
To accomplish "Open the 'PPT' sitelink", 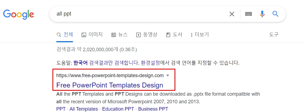I will click(x=61, y=109).
